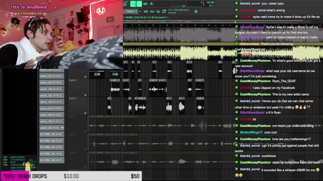Screen dimensions: 323x181
Task: Expand arrow after 22-38-24_Insert 1 title
Action: [169, 17]
